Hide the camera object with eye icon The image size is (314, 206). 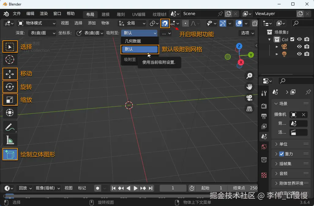(299, 47)
